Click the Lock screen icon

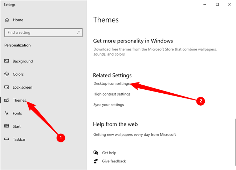[x=7, y=88]
